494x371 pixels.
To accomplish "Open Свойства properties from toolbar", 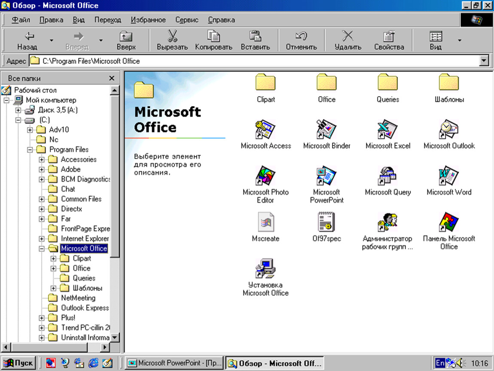I will tap(389, 41).
